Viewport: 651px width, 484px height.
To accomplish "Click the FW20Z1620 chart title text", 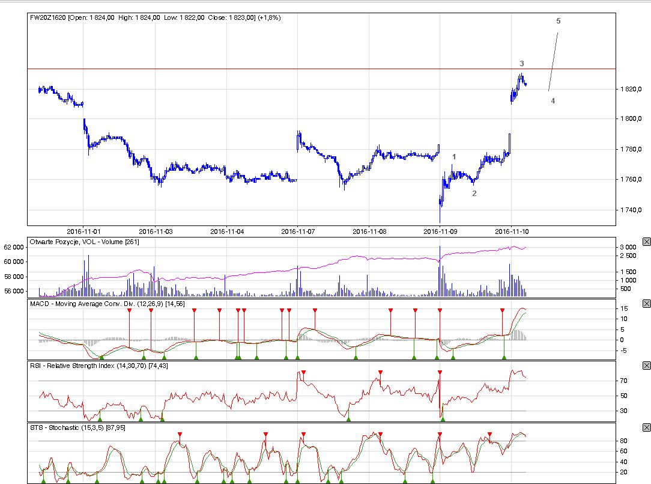I will click(x=156, y=17).
